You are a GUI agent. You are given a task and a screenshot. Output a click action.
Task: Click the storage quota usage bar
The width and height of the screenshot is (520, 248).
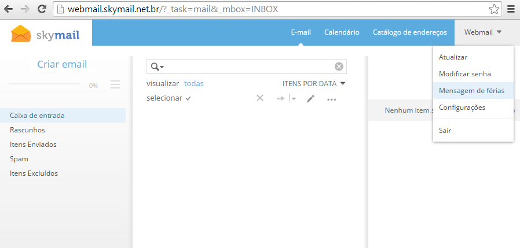tap(44, 84)
